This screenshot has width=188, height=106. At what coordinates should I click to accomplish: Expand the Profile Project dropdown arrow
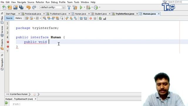click(100, 7)
